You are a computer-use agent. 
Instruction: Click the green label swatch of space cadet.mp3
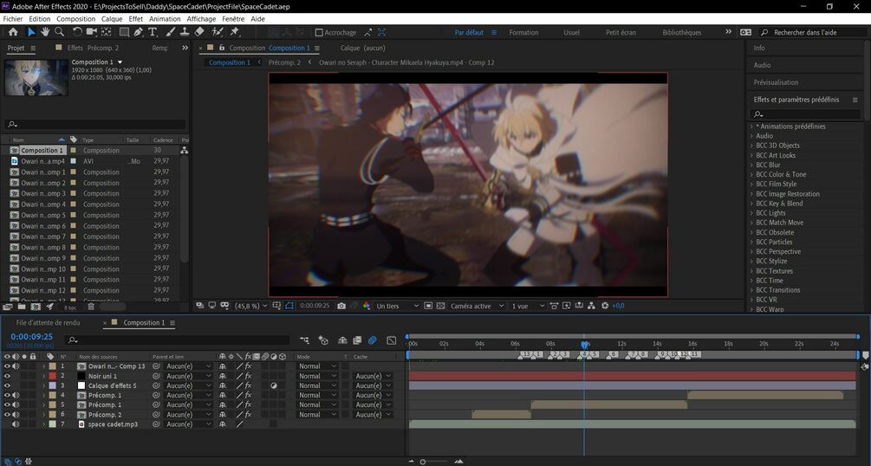[x=52, y=424]
